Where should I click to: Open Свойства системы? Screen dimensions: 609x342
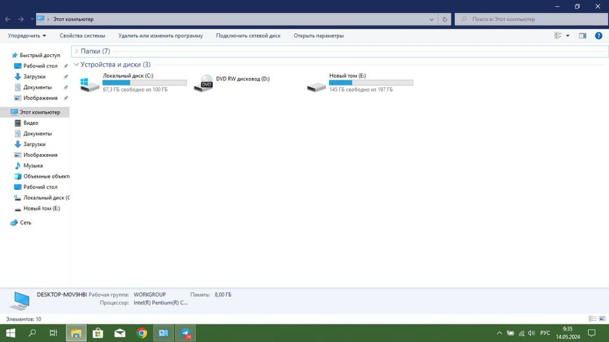point(82,36)
